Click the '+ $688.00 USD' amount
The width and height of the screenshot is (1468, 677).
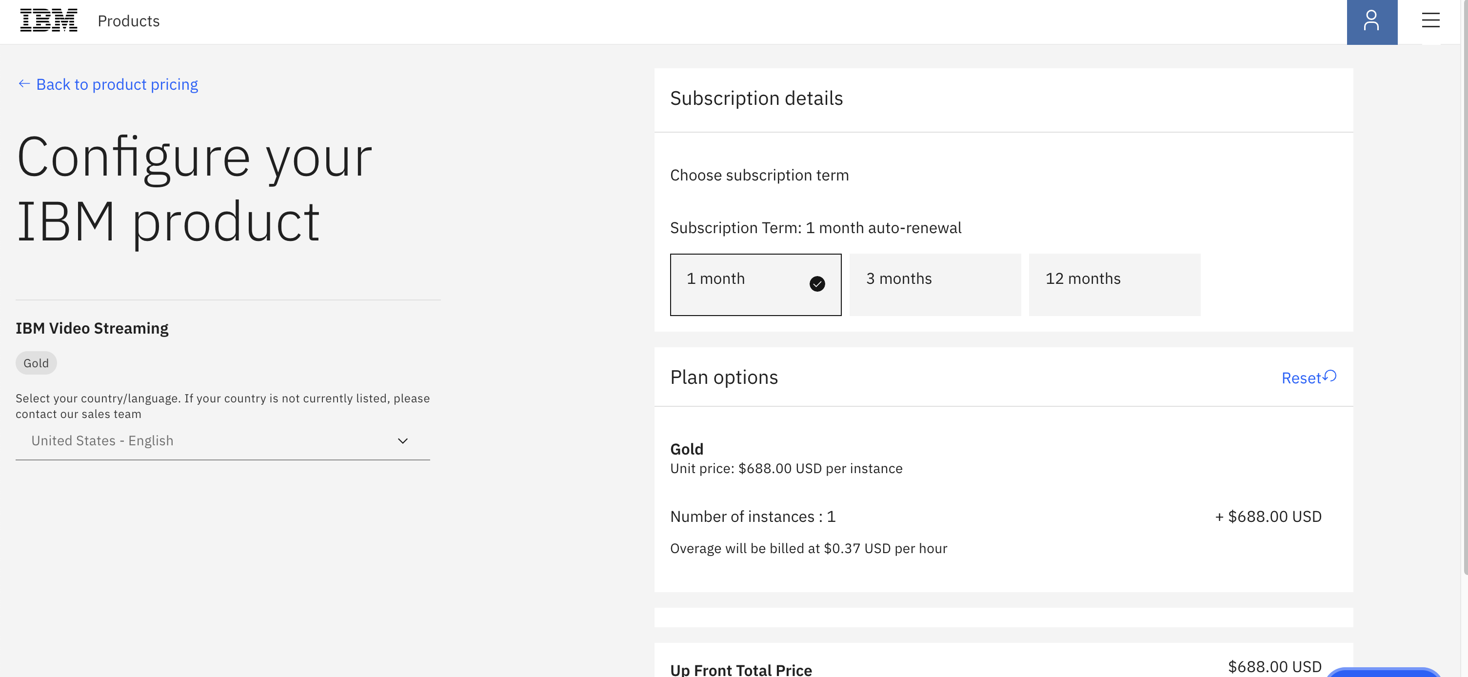click(1268, 517)
